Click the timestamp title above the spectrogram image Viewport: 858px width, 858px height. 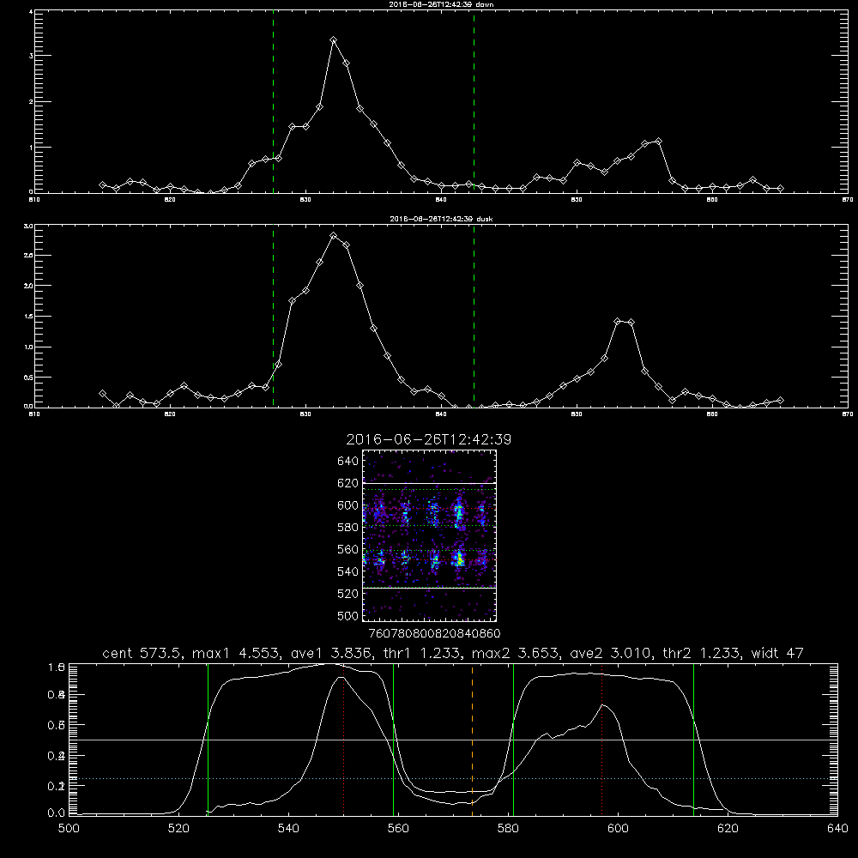pos(429,439)
